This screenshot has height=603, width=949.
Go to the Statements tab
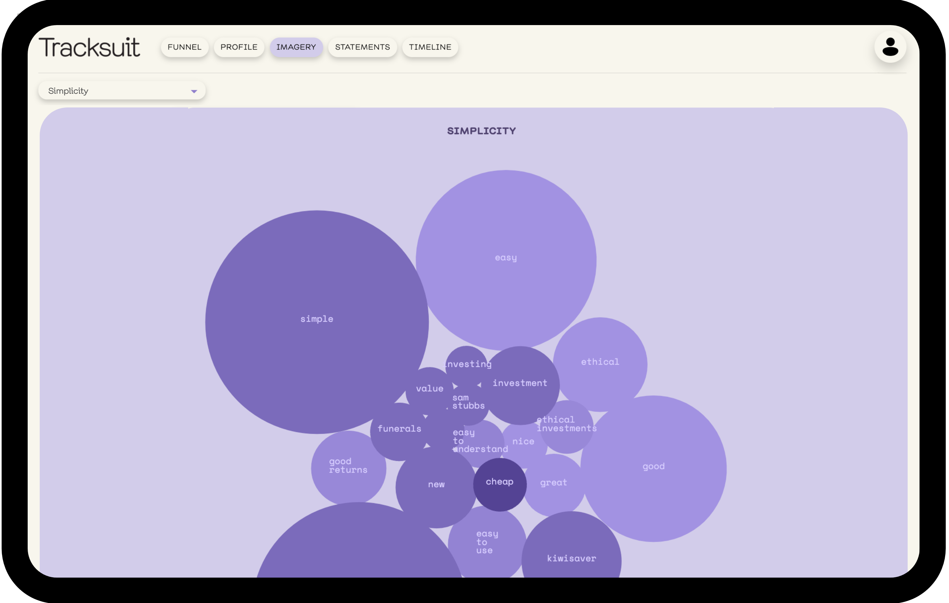(x=362, y=47)
